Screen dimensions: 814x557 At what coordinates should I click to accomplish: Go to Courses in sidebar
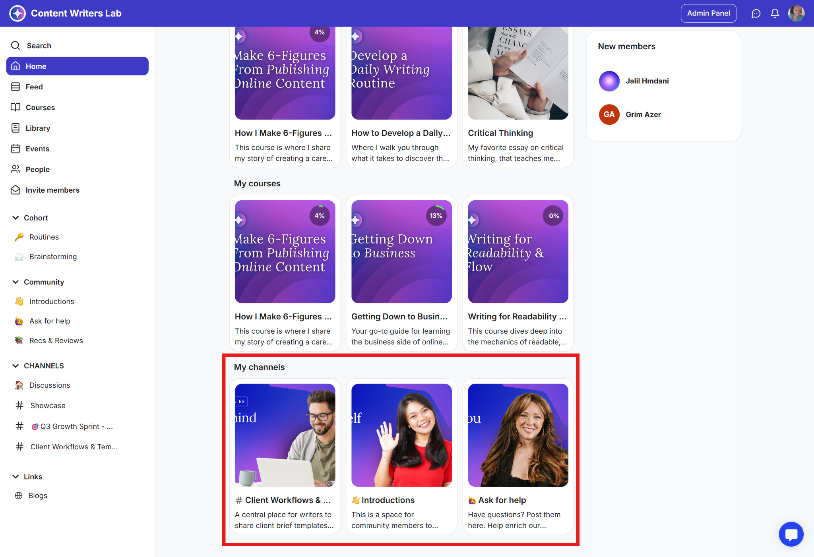40,107
